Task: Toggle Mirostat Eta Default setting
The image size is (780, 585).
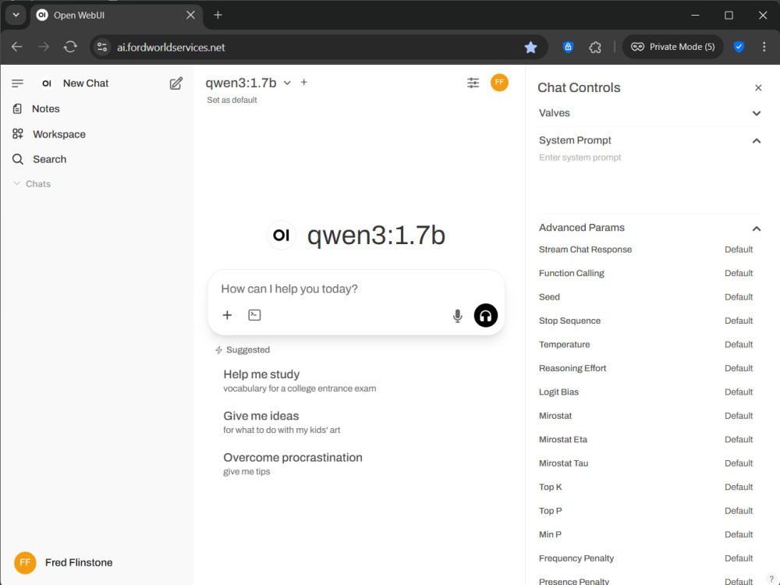Action: pyautogui.click(x=738, y=440)
